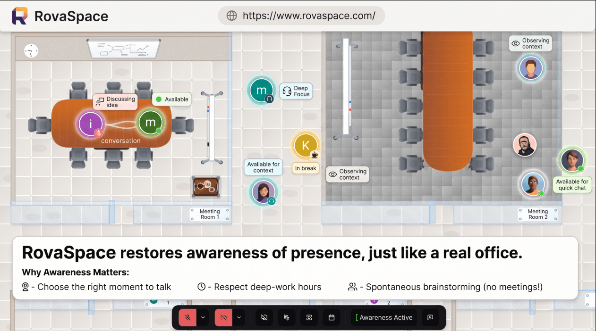The image size is (596, 331).
Task: Click the Meeting Room 2 label
Action: pyautogui.click(x=538, y=215)
